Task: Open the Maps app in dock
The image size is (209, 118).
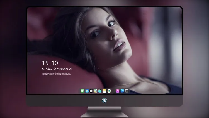Action: 96,91
